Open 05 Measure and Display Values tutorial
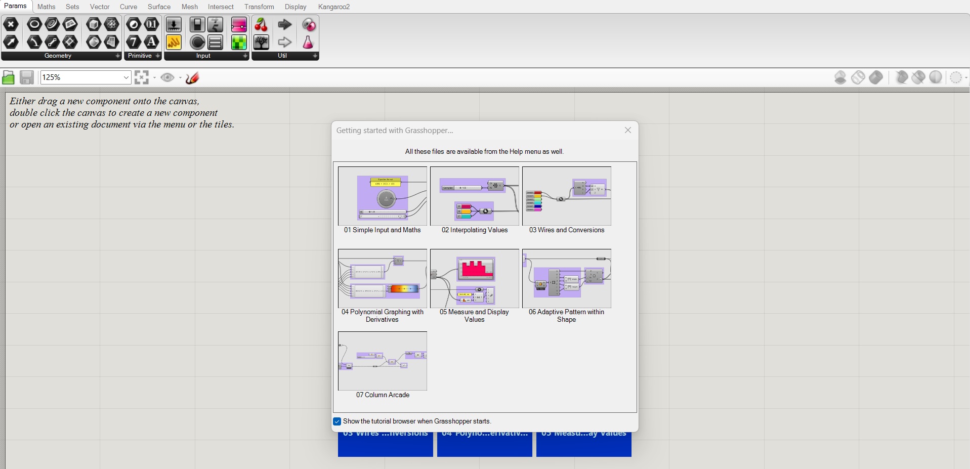The height and width of the screenshot is (469, 970). [x=475, y=279]
